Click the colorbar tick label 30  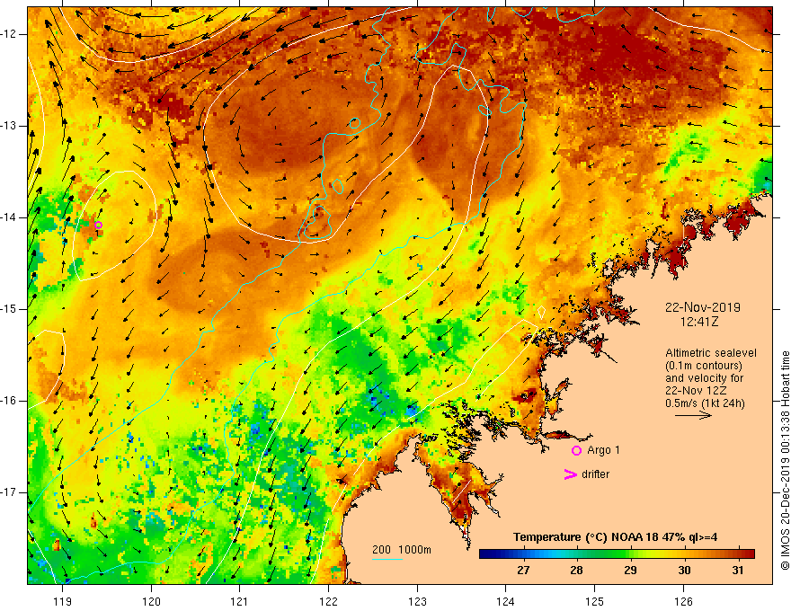pyautogui.click(x=685, y=571)
